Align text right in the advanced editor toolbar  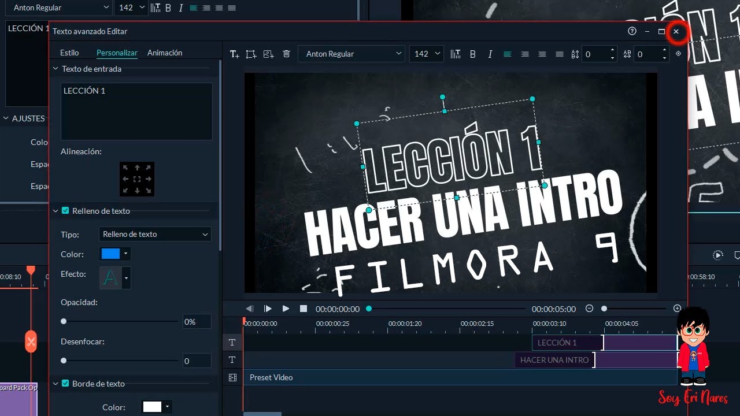542,54
